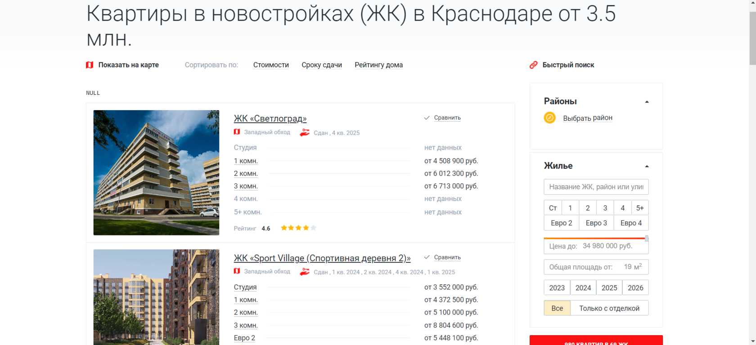Screen dimensions: 756x345
Task: Click Сравнить for ЖК Светлоград
Action: (x=447, y=118)
